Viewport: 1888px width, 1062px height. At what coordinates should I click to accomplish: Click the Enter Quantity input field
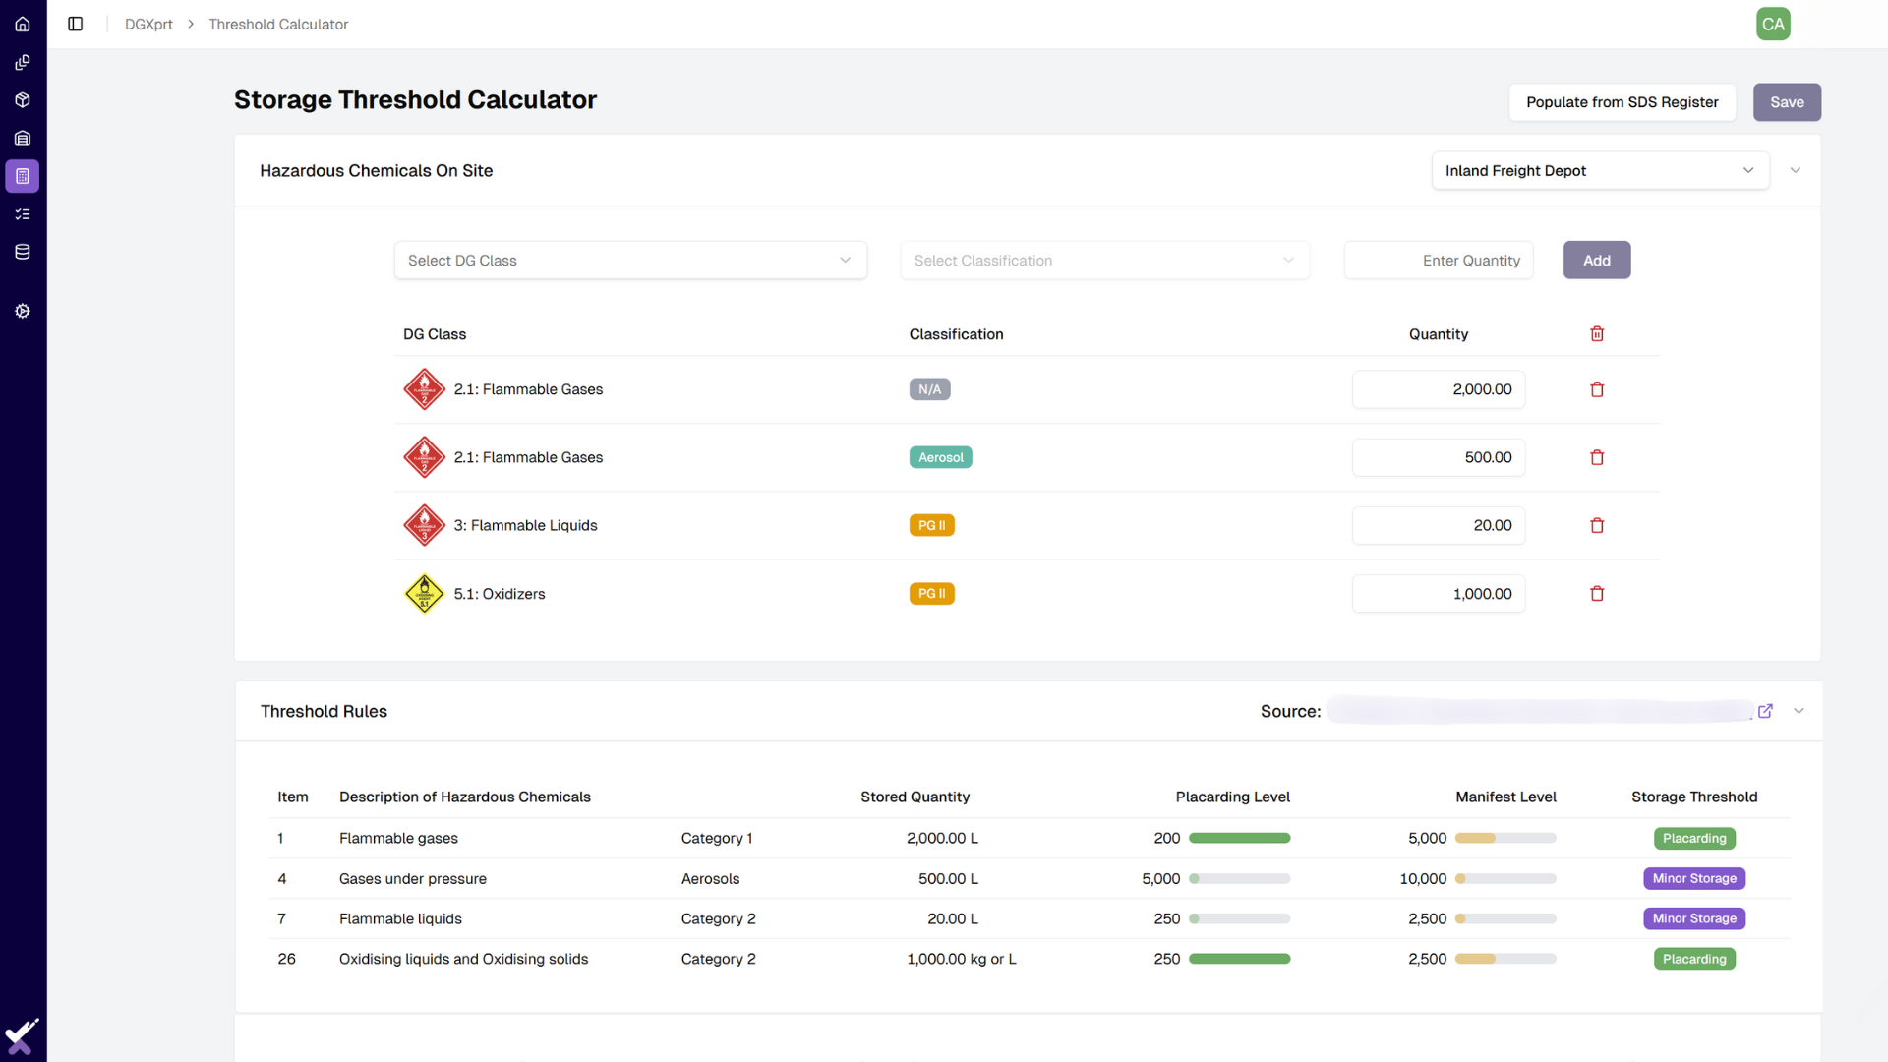pos(1438,260)
